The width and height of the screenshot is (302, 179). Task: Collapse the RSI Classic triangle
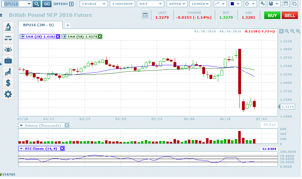(x=21, y=148)
